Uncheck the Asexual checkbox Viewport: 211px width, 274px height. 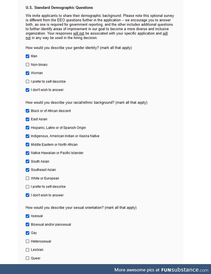tap(27, 216)
